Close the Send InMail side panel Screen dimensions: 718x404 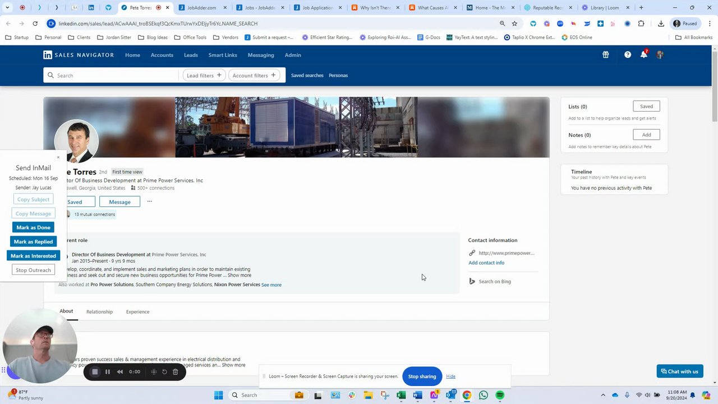(58, 157)
